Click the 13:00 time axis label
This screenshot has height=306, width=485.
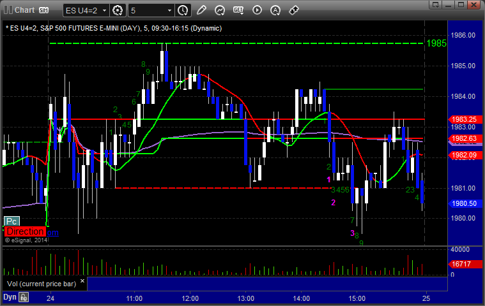245,298
